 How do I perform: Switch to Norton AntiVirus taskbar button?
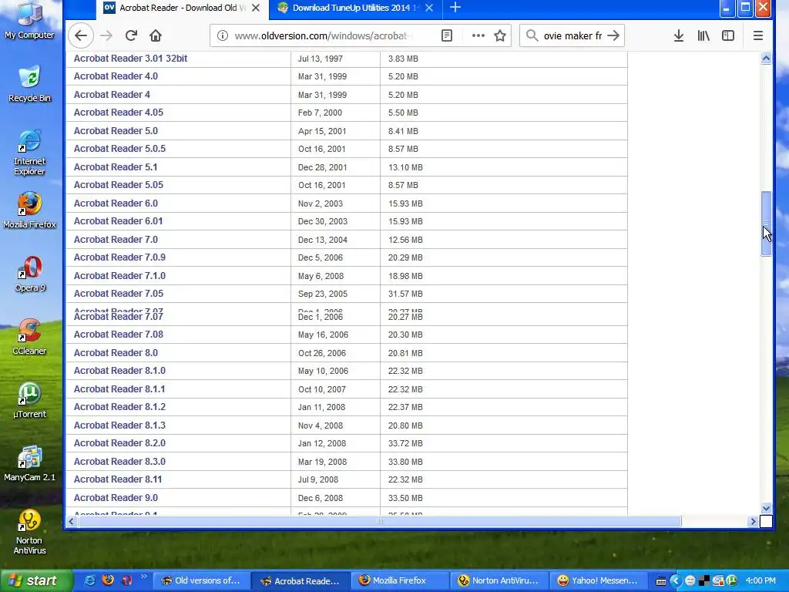[499, 580]
